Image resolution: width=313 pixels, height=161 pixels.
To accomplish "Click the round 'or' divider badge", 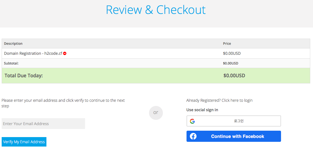I will [x=156, y=113].
